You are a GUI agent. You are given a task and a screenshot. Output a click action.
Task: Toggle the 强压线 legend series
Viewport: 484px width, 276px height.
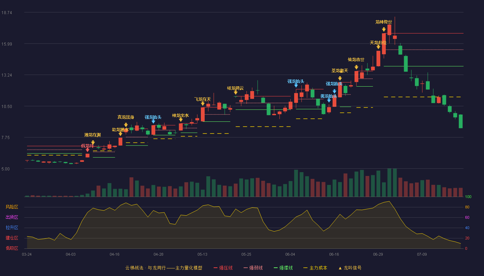coord(223,268)
